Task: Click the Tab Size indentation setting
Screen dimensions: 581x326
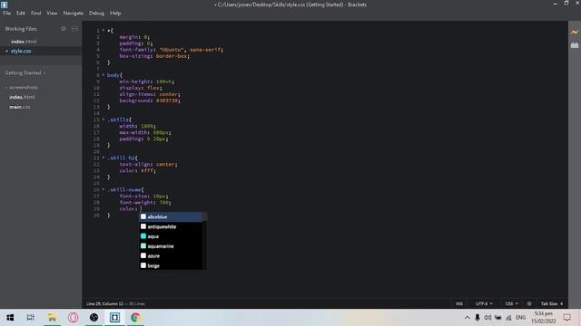Action: coord(552,304)
